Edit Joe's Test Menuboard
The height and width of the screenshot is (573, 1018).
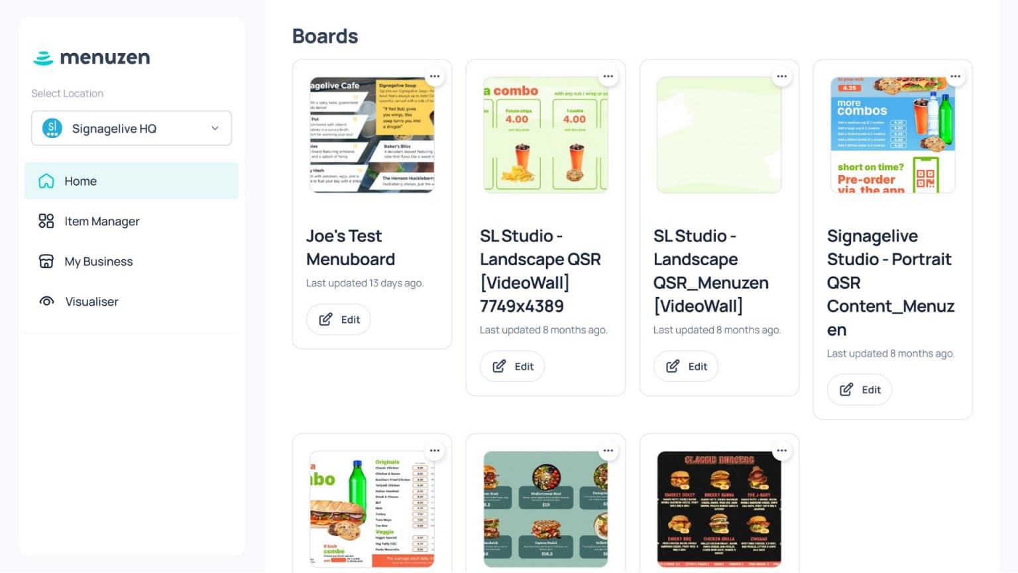(x=339, y=319)
